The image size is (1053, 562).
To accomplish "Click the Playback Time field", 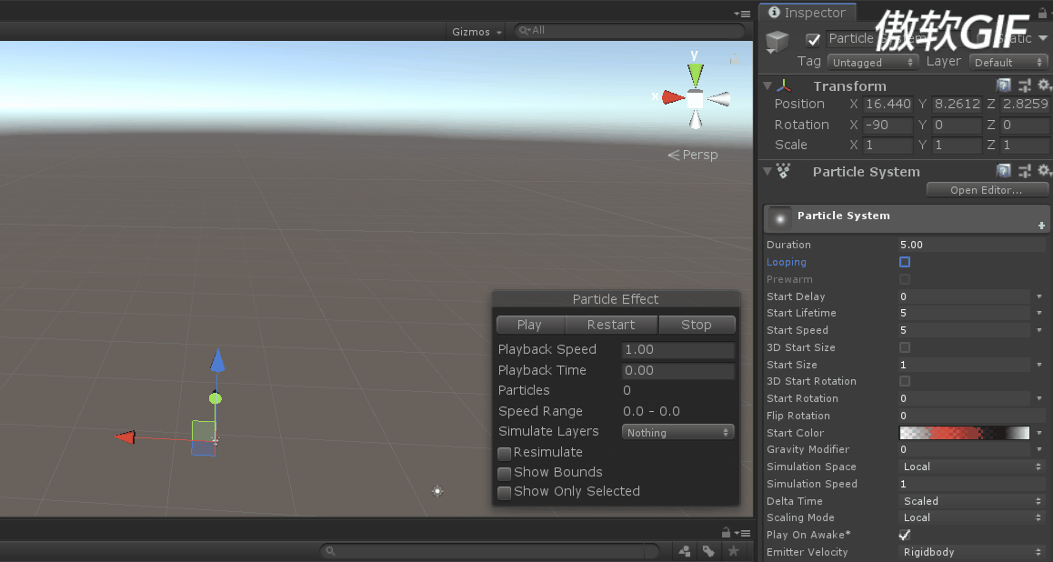I will coord(677,371).
